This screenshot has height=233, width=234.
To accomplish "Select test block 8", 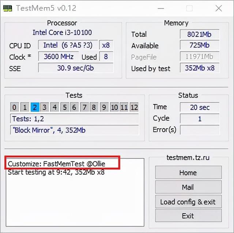I will pos(94,107).
